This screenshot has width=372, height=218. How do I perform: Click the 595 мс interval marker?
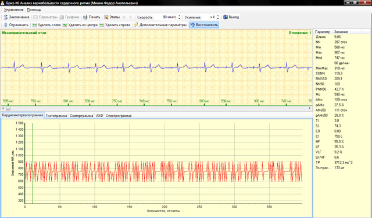(8, 101)
